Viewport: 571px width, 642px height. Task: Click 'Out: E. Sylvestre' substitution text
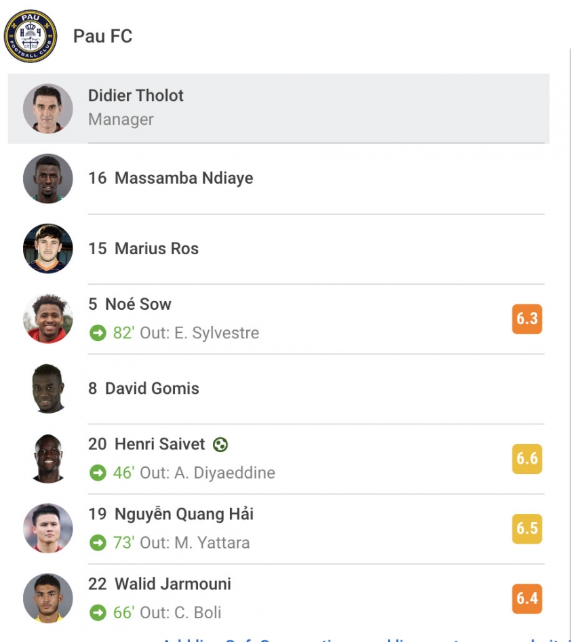199,333
